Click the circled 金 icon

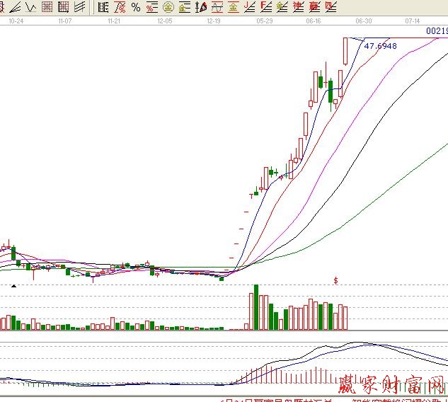pyautogui.click(x=168, y=8)
